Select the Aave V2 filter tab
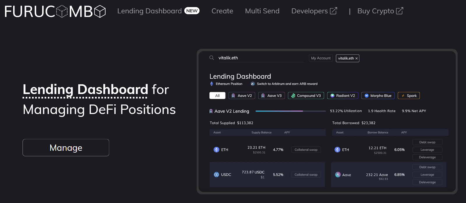This screenshot has width=466, height=203. point(242,96)
